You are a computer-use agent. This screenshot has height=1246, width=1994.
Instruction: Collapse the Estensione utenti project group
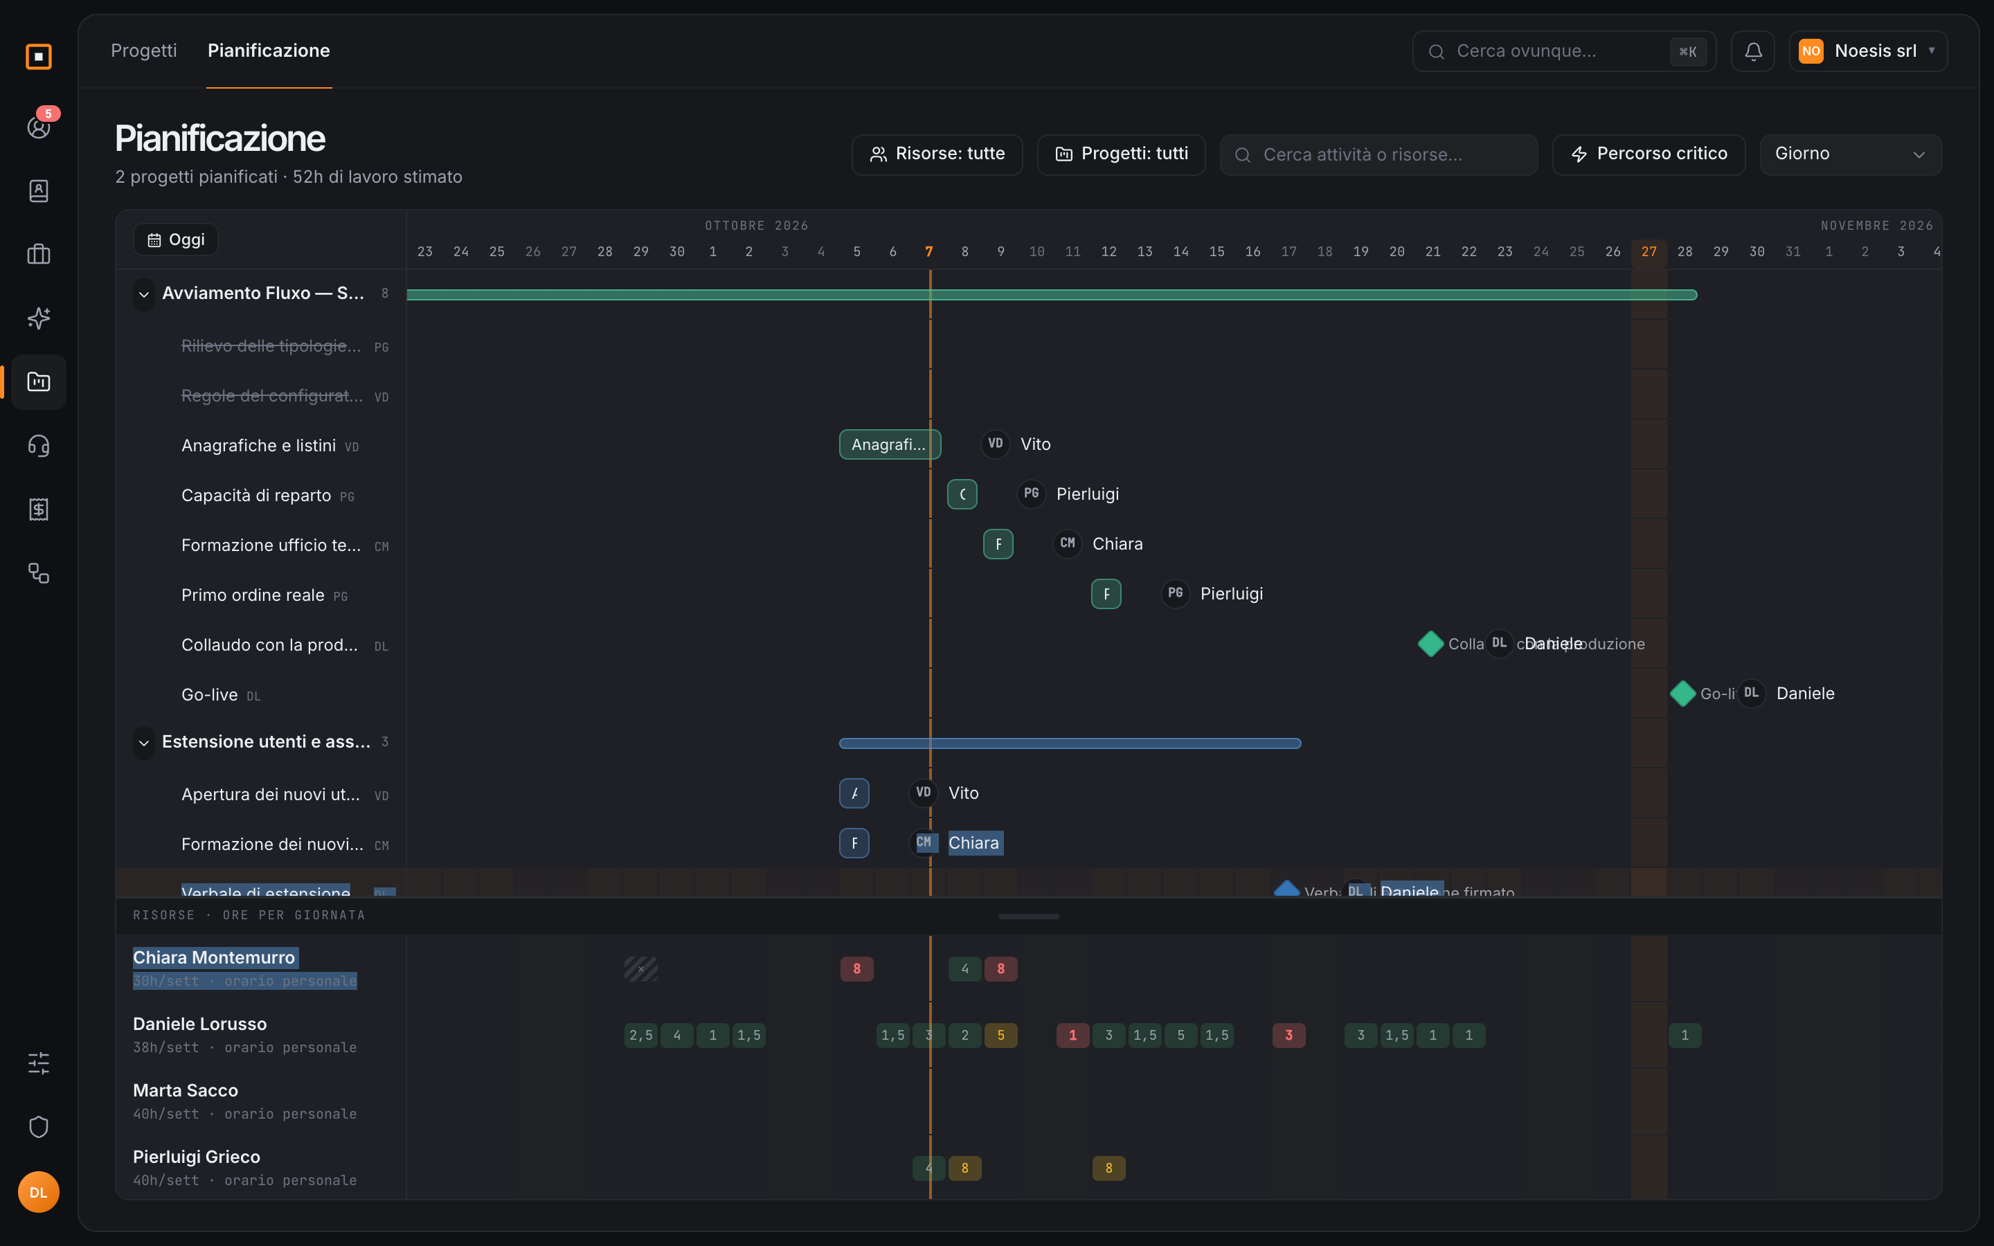tap(144, 743)
